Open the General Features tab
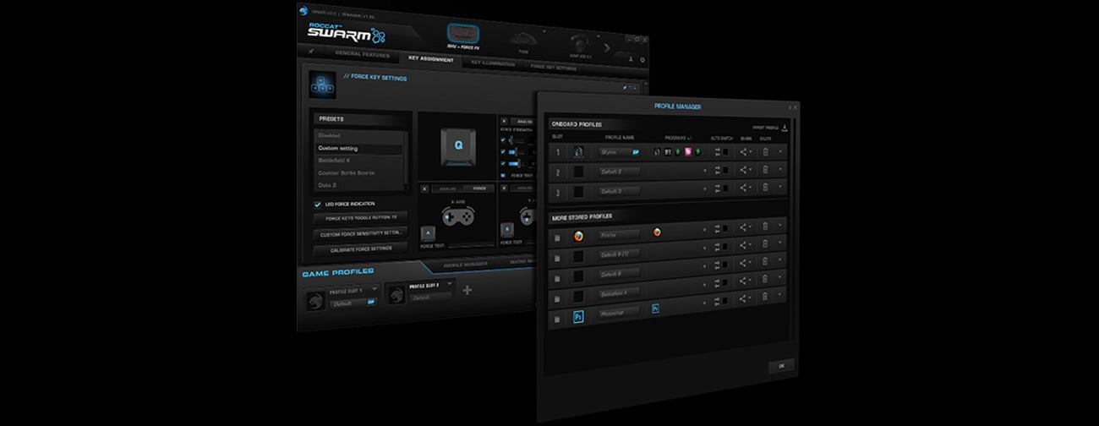This screenshot has width=1099, height=426. point(362,54)
